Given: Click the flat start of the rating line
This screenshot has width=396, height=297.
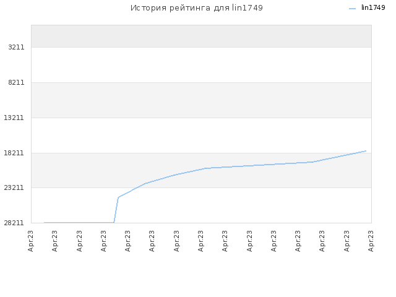Looking at the screenshot, I should click(x=79, y=223).
